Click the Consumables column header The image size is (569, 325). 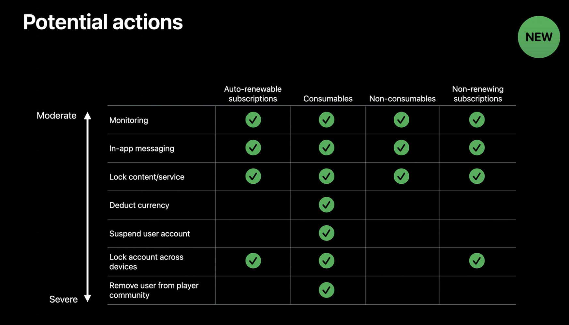tap(328, 99)
